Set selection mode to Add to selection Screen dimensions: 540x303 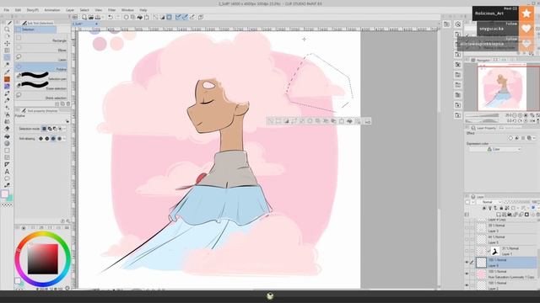point(50,129)
